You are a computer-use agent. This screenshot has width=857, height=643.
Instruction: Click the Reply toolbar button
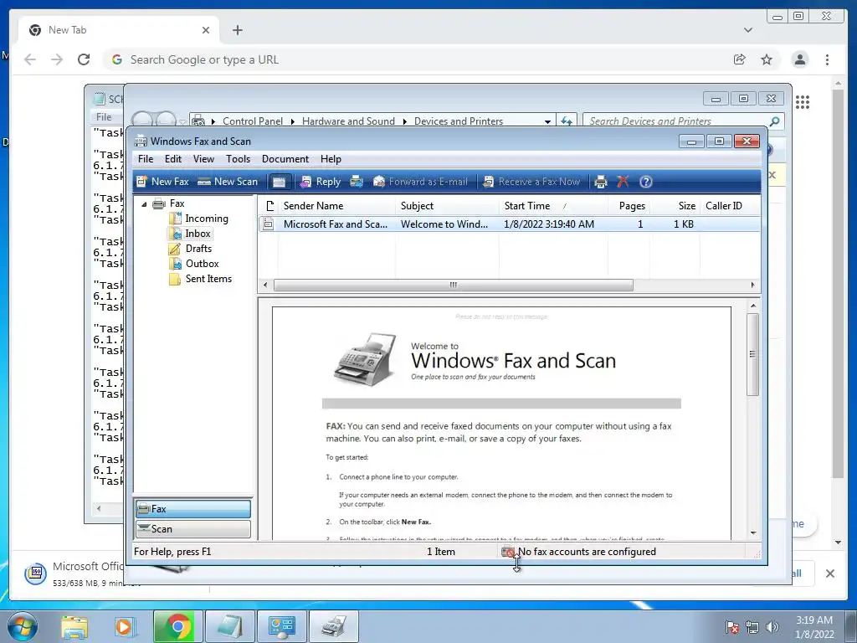pos(321,182)
